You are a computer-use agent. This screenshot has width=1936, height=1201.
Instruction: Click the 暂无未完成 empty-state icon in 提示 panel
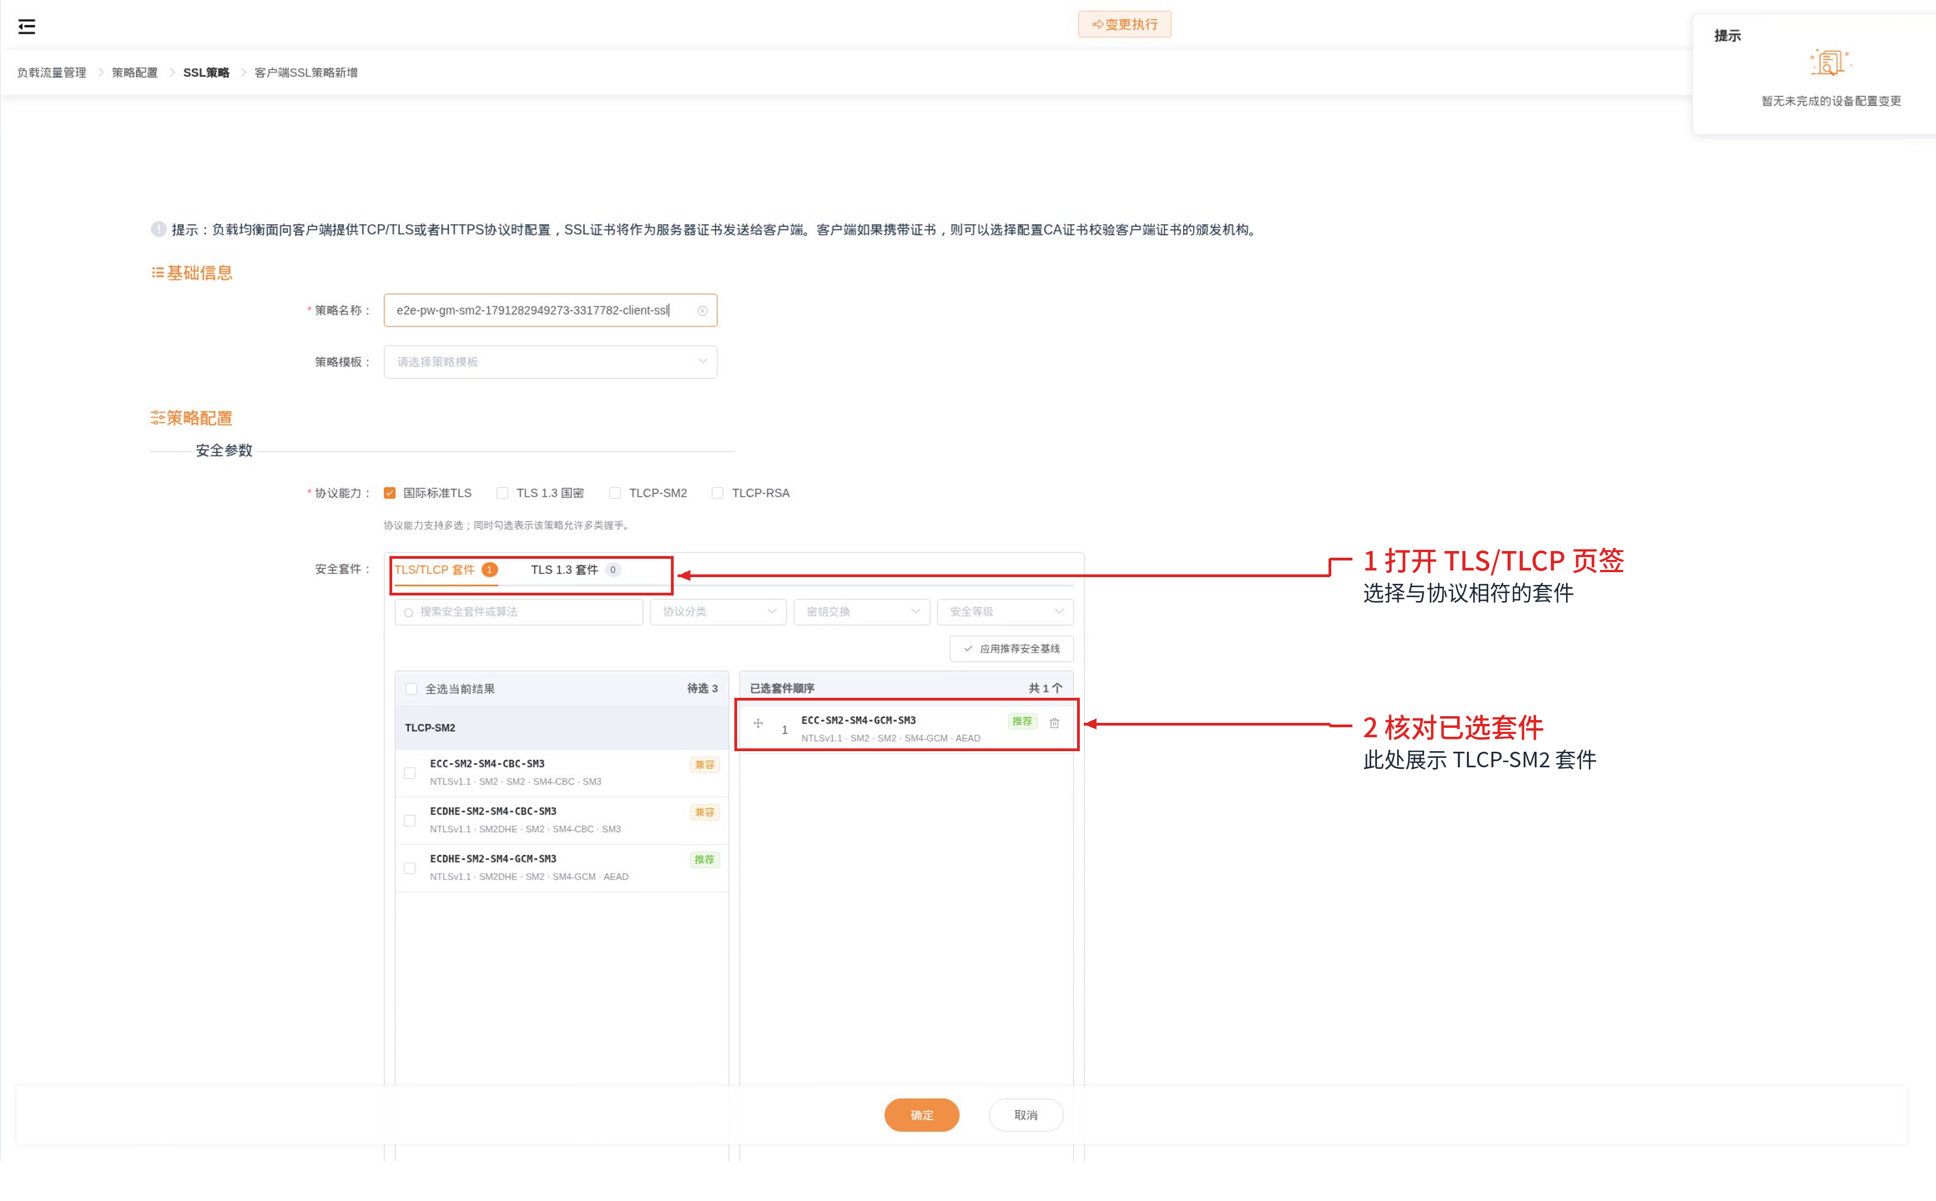(1830, 62)
